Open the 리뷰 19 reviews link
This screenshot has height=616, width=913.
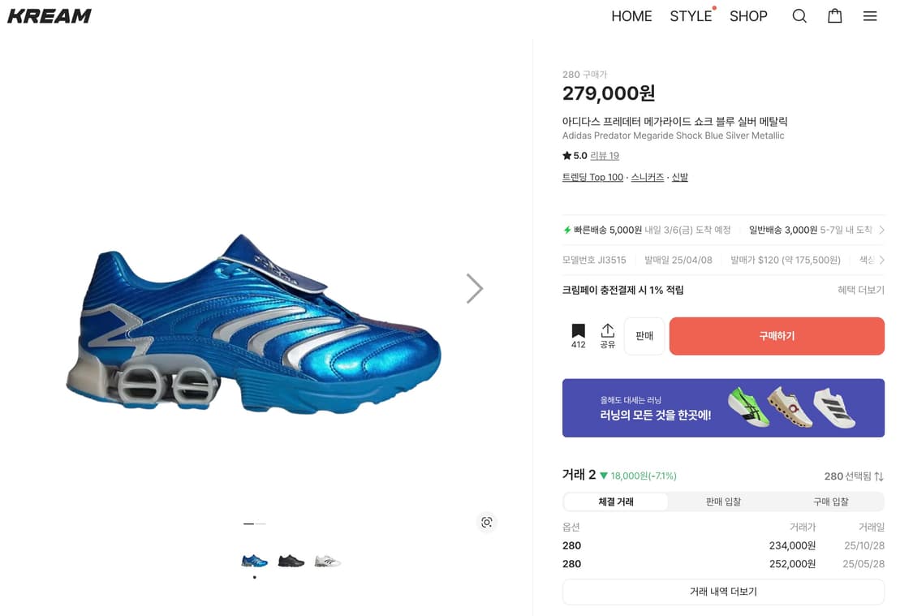point(605,155)
